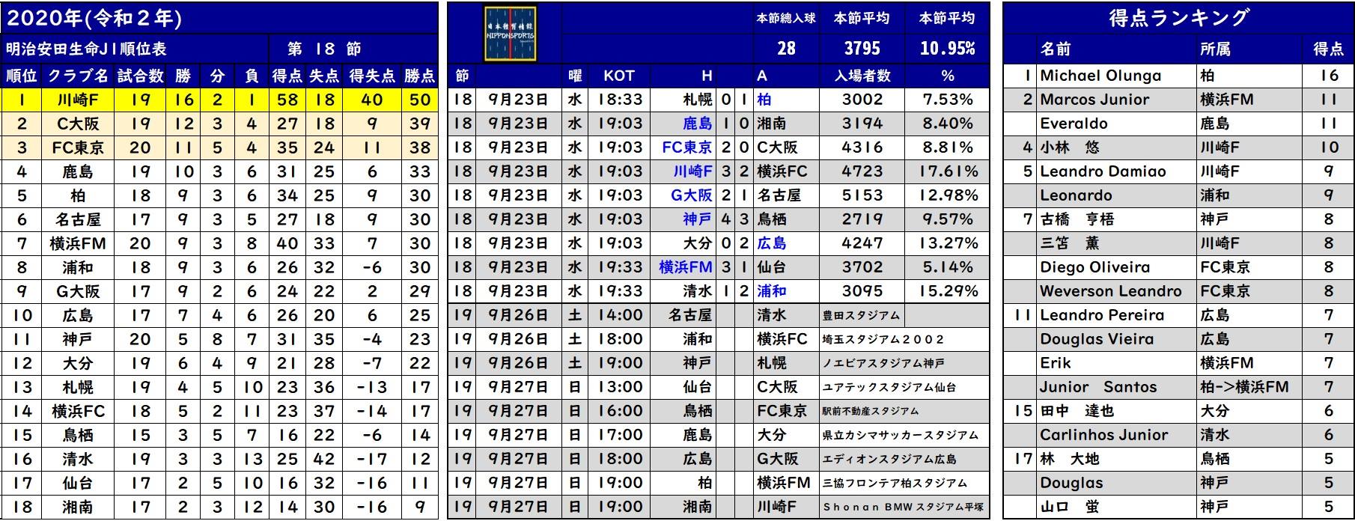Screen dimensions: 1355x521
Task: Click 川崎F's 50 points value
Action: (x=420, y=100)
